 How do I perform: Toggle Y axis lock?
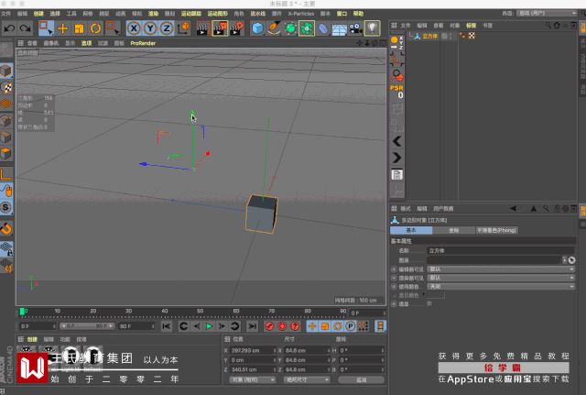click(x=150, y=28)
